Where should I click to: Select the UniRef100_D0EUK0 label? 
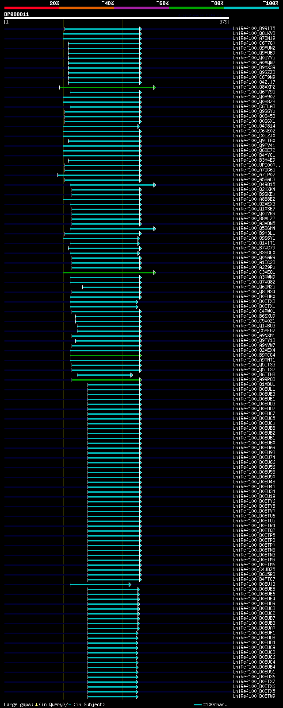pyautogui.click(x=254, y=297)
